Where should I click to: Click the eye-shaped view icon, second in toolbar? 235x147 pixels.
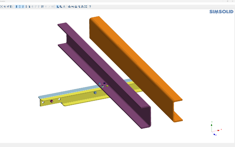pyautogui.click(x=5, y=6)
